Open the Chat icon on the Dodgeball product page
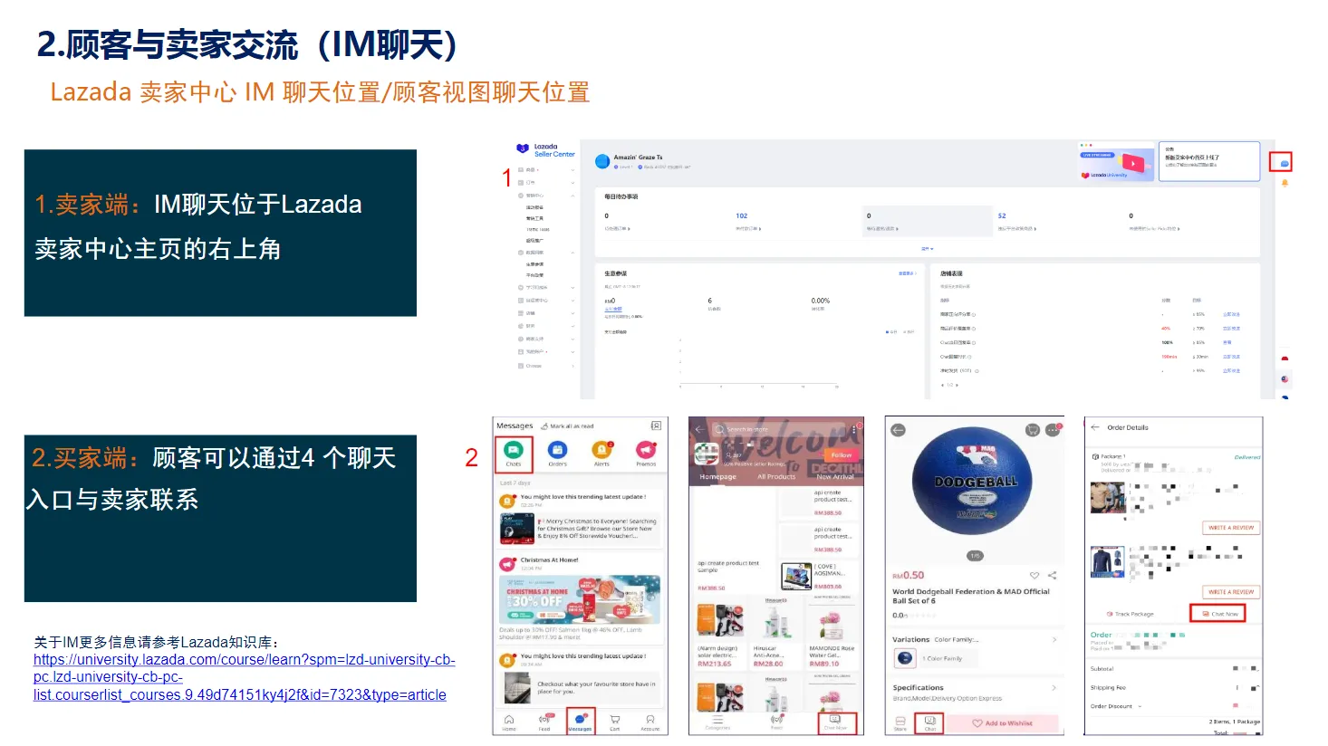Screen dimensions: 1328x746 930,723
